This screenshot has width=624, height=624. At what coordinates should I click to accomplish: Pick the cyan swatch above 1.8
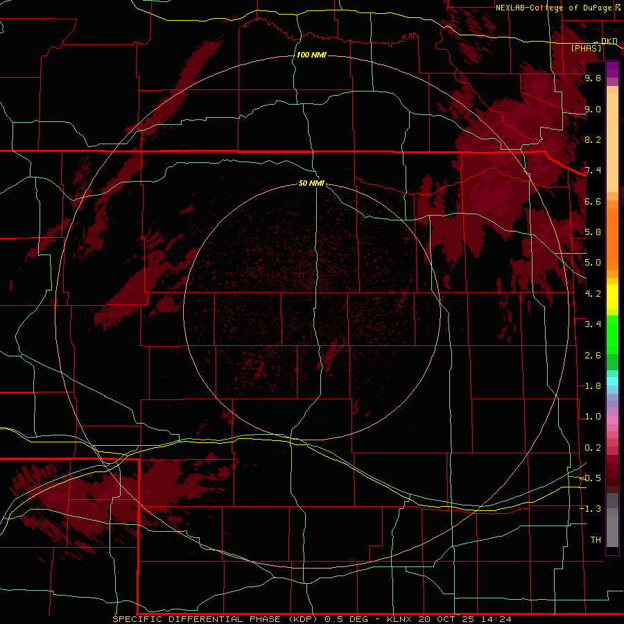(x=612, y=381)
